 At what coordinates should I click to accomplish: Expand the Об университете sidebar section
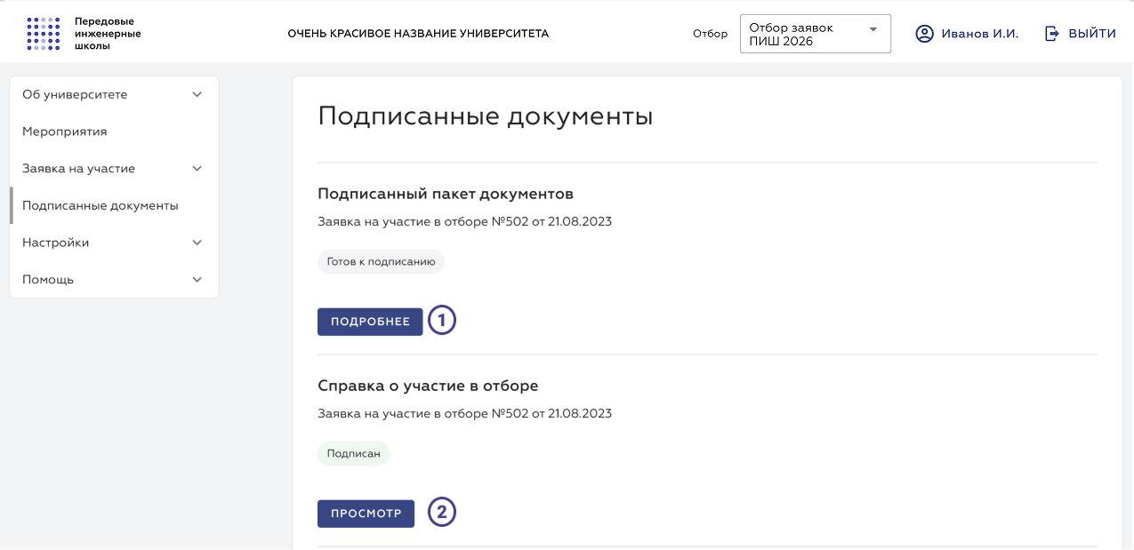[114, 94]
